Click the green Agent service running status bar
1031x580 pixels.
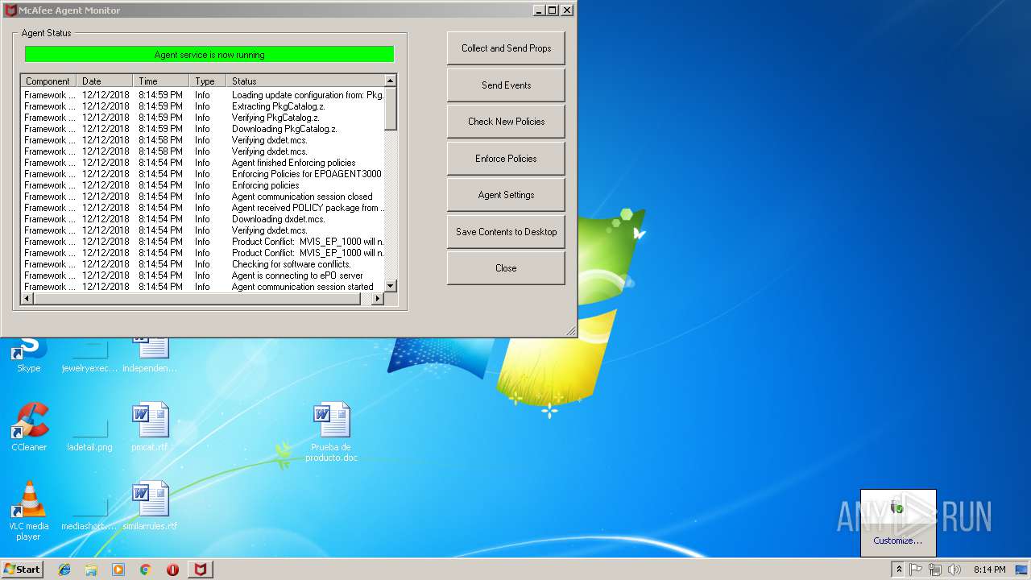pyautogui.click(x=209, y=54)
